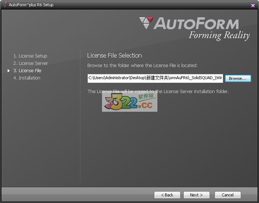Select step 1. License Setup
The width and height of the screenshot is (259, 203).
[x=30, y=56]
